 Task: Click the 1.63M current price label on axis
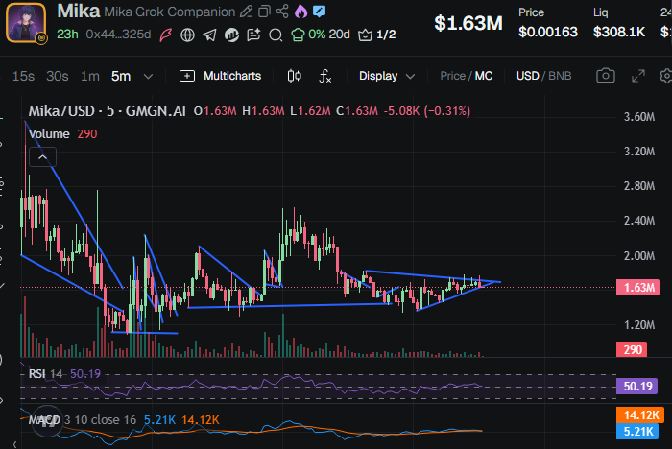pyautogui.click(x=637, y=287)
